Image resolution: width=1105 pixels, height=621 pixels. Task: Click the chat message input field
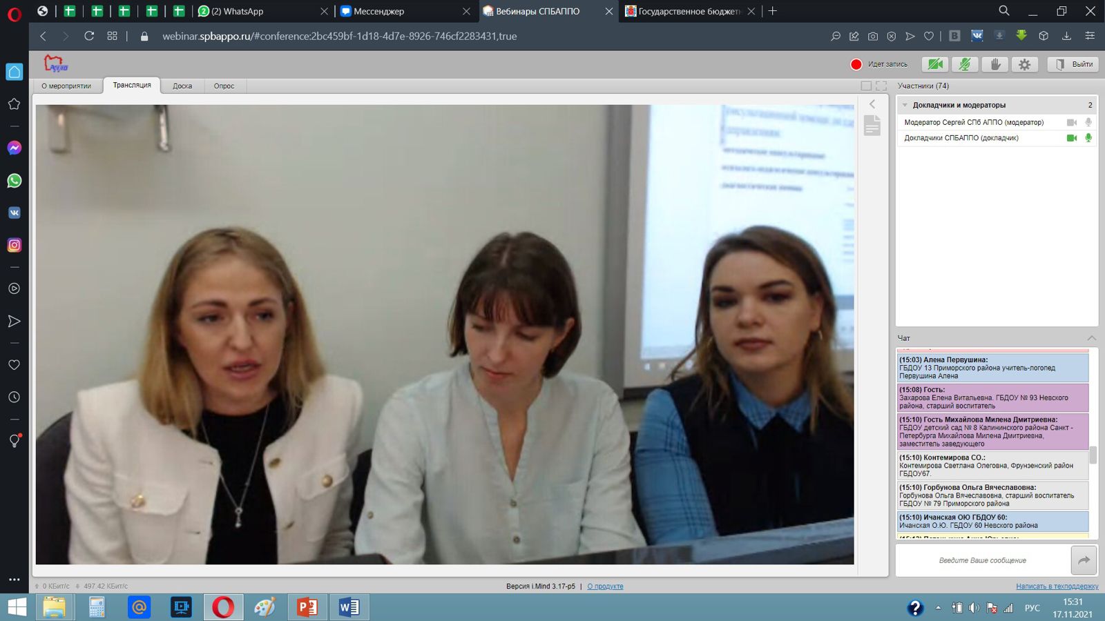point(982,560)
